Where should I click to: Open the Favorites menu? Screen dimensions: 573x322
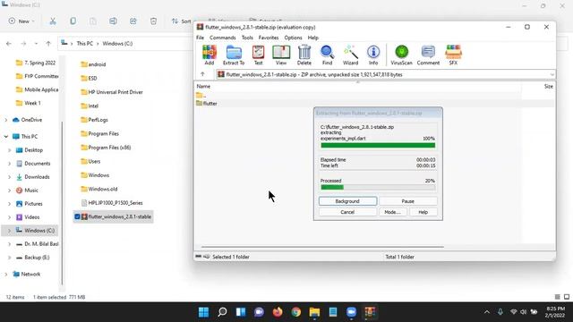269,38
